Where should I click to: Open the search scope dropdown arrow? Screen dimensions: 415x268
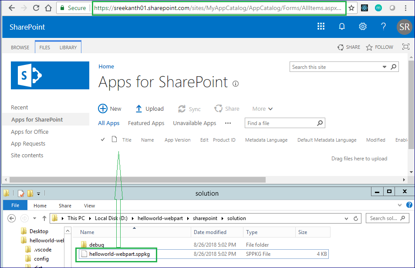(384, 66)
